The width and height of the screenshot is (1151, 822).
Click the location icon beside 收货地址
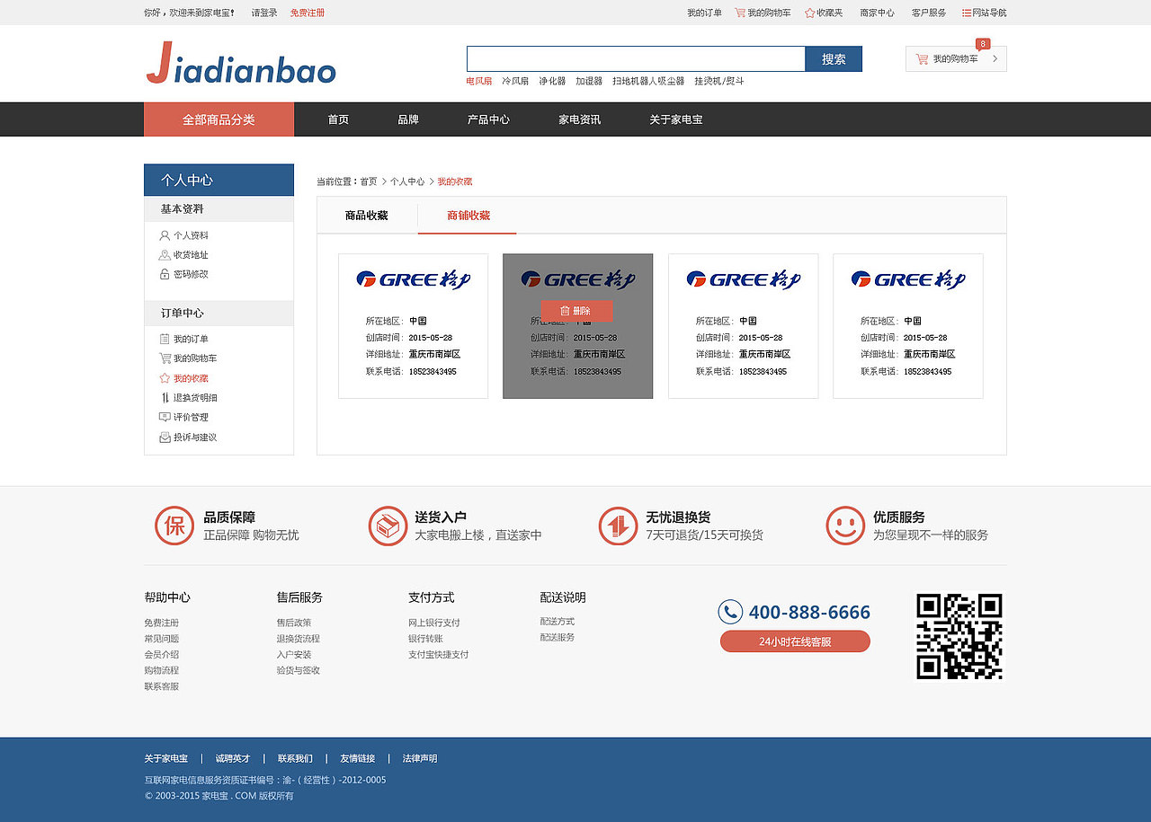(x=165, y=255)
